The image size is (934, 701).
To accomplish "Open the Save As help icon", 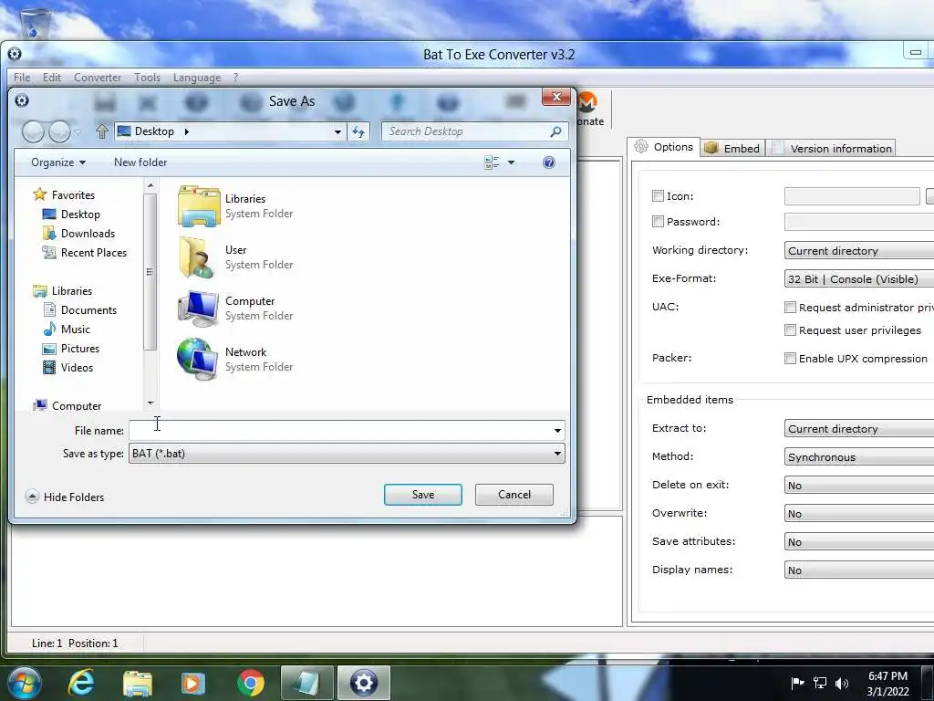I will (548, 162).
